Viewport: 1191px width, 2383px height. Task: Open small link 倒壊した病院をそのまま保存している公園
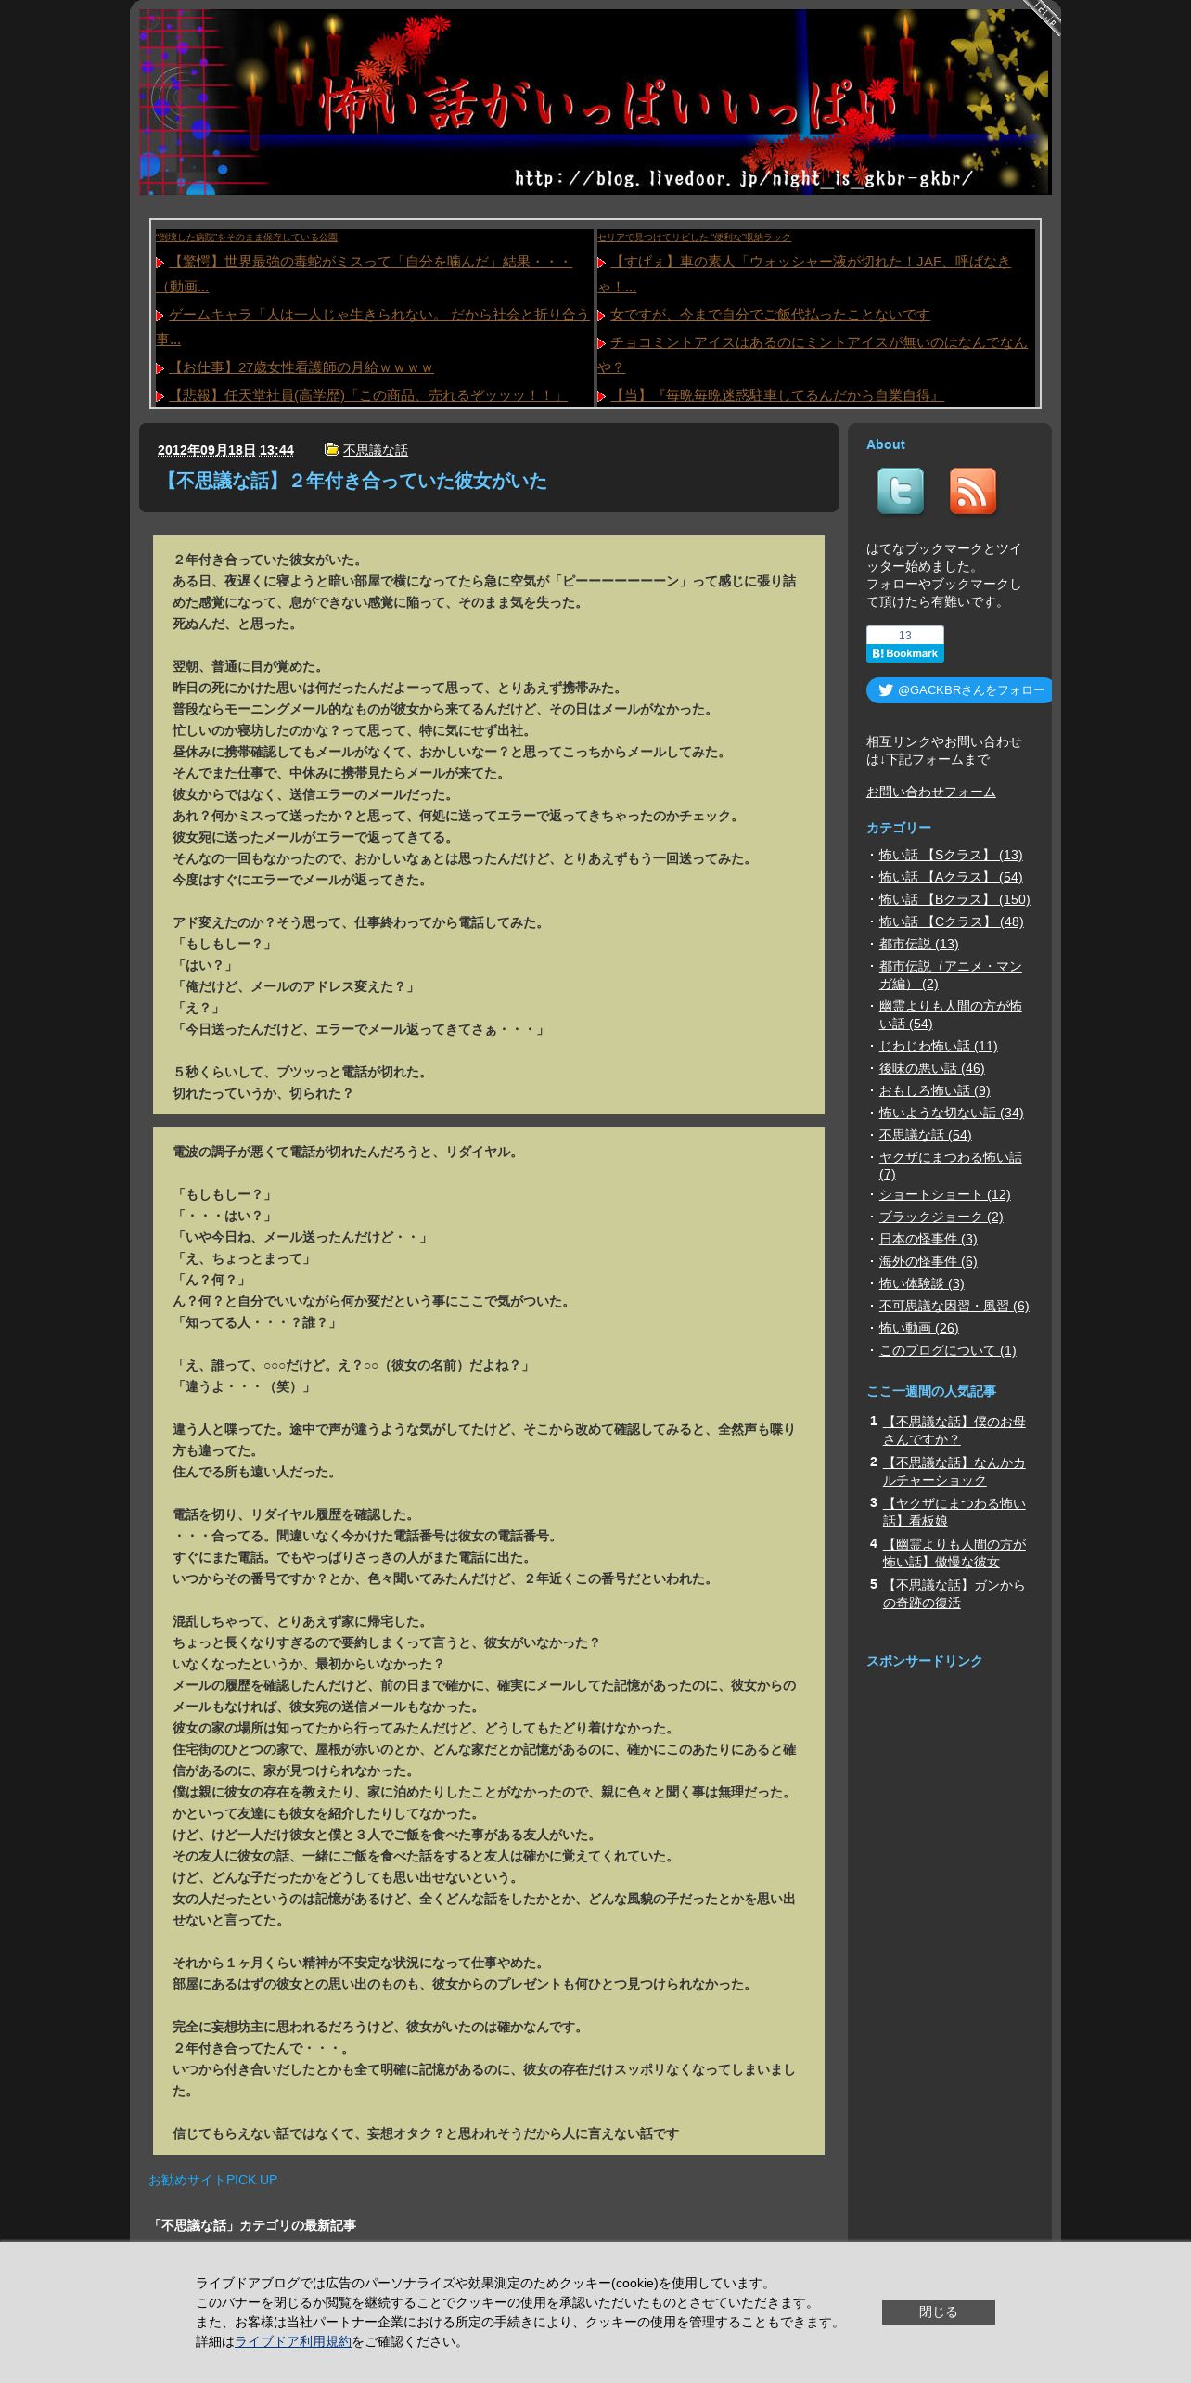point(247,238)
